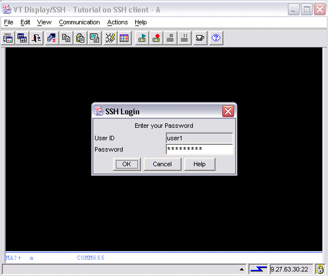Open the keyboard remap toolbar icon
328x276 pixels.
(110, 38)
